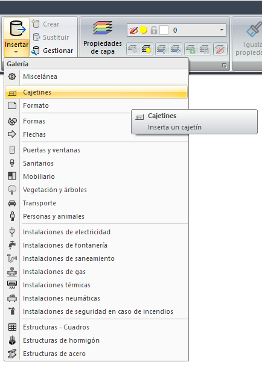Image resolution: width=262 pixels, height=365 pixels.
Task: Click the Vegetación tree icon
Action: tap(12, 190)
